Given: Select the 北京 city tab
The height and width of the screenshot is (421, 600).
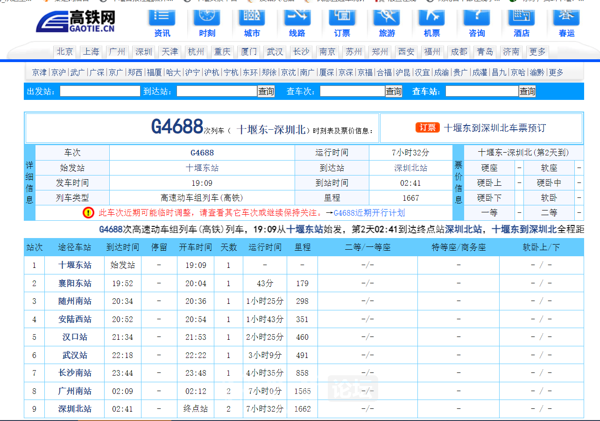Looking at the screenshot, I should pyautogui.click(x=65, y=52).
